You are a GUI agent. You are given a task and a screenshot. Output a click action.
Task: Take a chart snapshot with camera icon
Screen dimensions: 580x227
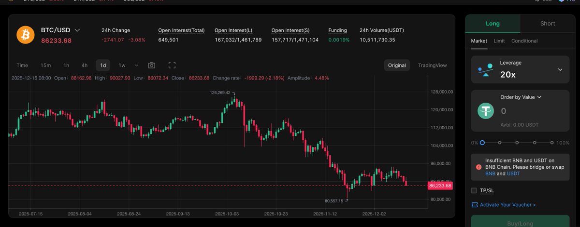click(x=152, y=65)
